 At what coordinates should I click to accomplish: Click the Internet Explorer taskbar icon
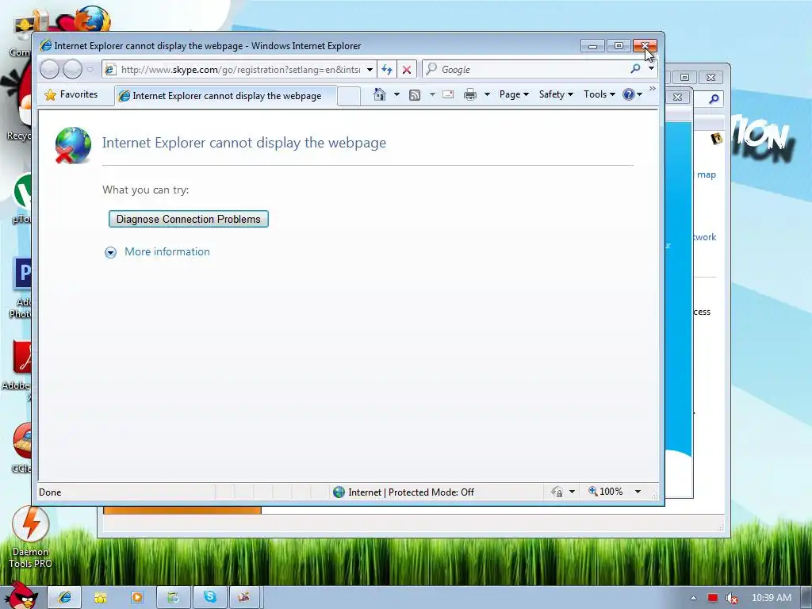coord(65,597)
